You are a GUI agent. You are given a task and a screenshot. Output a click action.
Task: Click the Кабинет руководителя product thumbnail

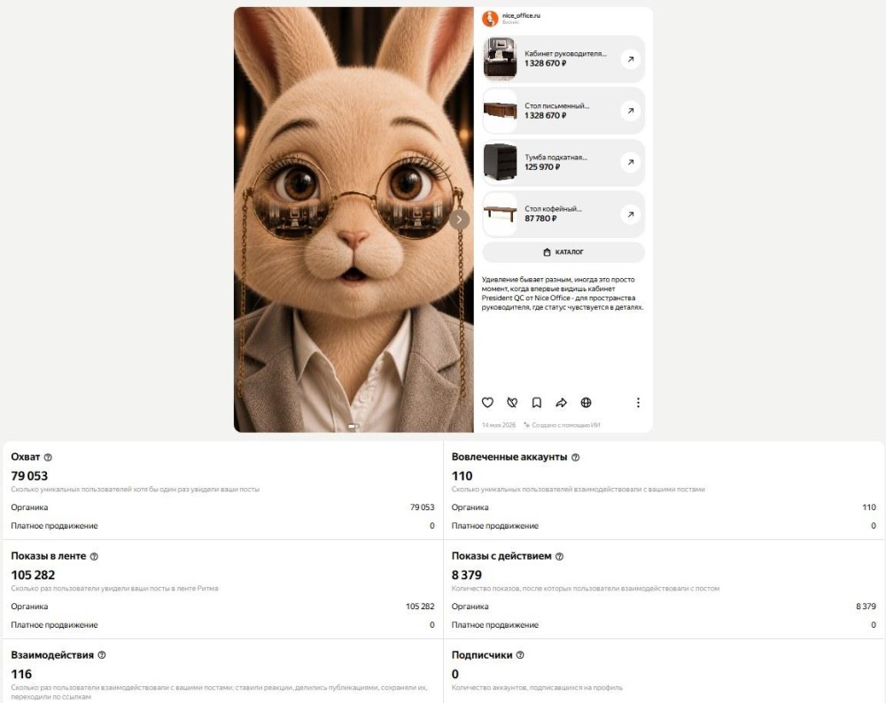(500, 58)
